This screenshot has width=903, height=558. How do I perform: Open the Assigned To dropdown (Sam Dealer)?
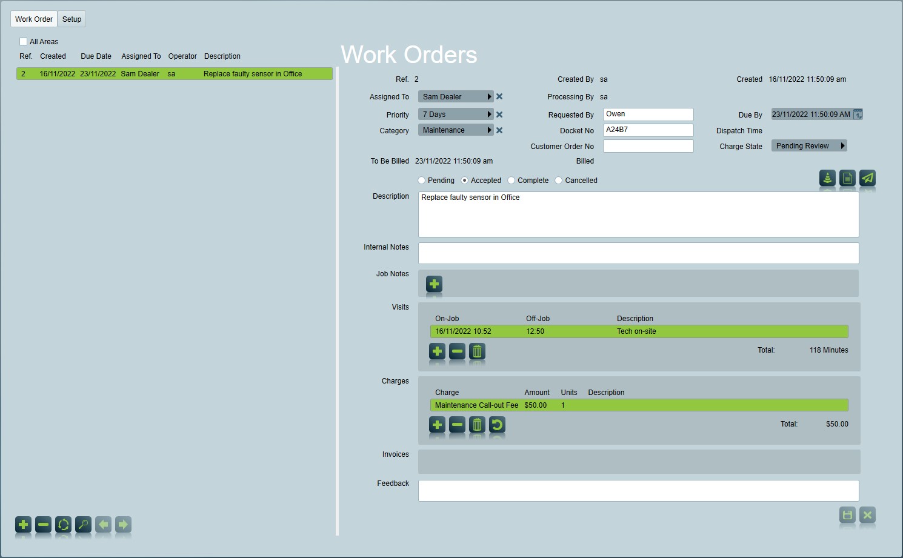point(456,97)
